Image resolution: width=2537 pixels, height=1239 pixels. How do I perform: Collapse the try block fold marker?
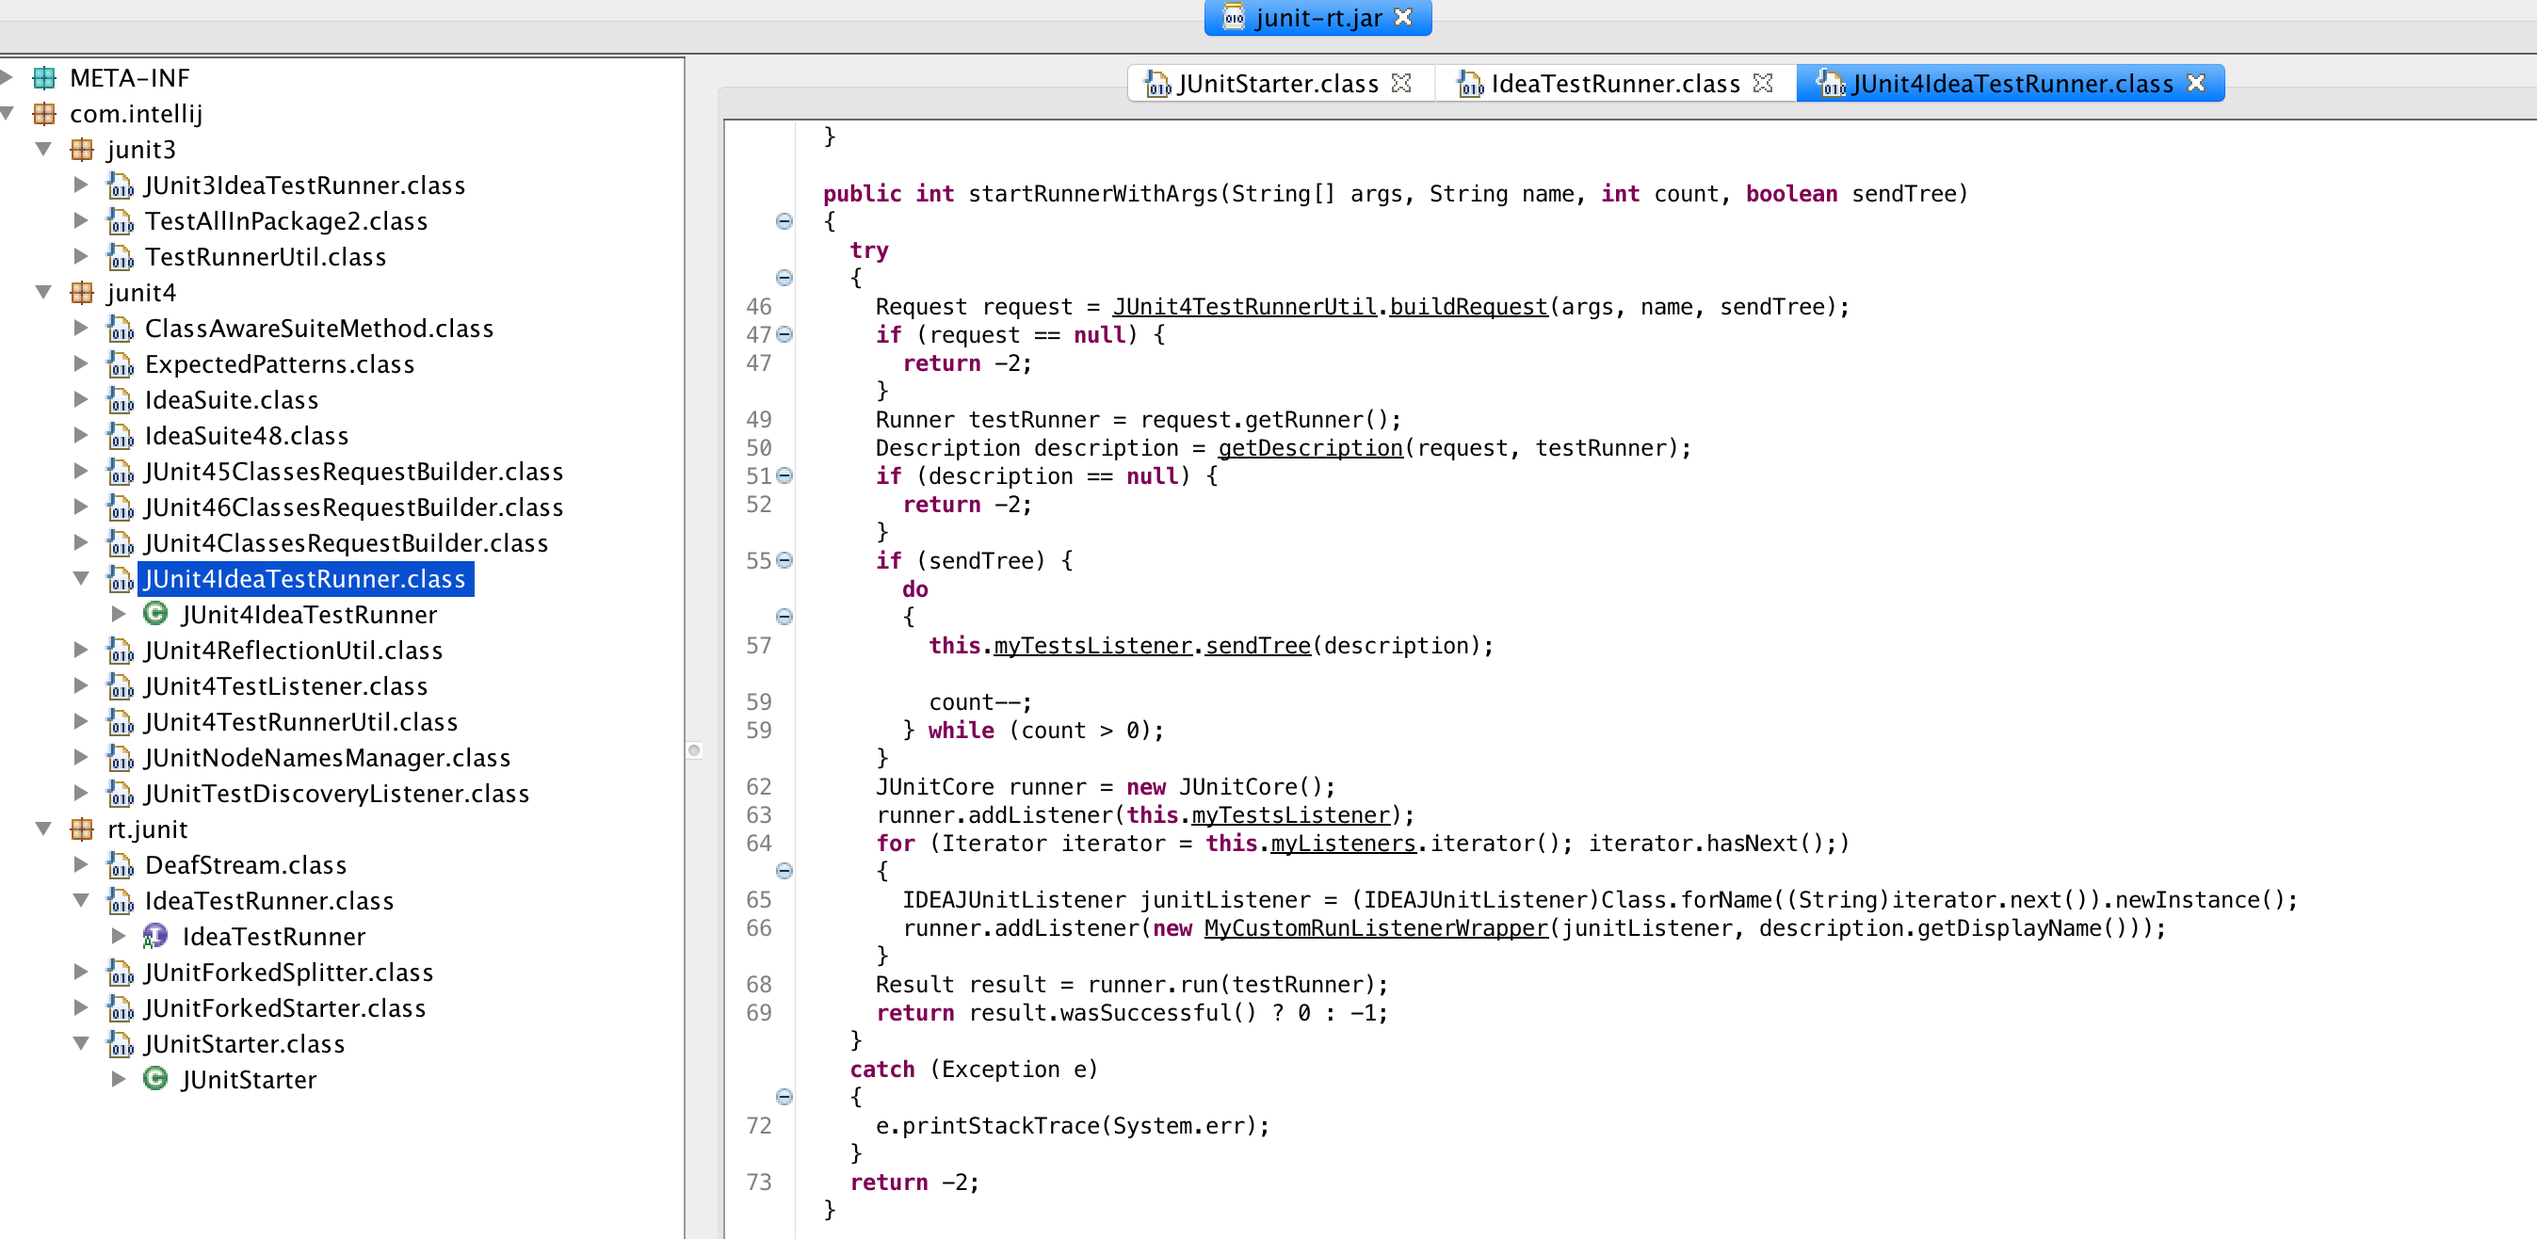pyautogui.click(x=784, y=278)
